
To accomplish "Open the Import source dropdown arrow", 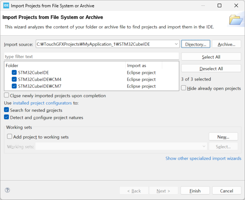I will click(x=176, y=44).
